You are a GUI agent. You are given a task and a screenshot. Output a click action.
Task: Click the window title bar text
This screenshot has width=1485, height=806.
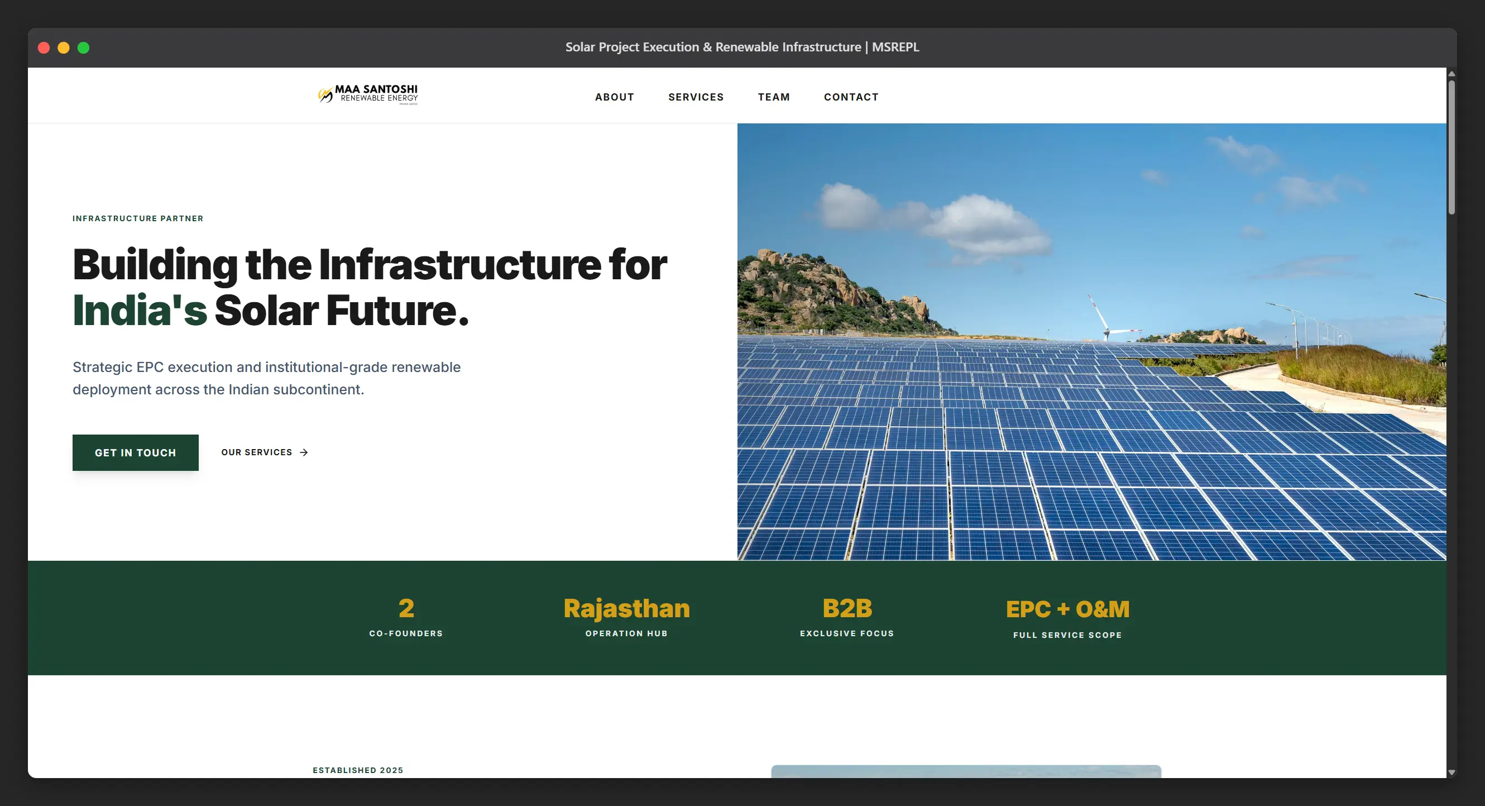point(742,47)
